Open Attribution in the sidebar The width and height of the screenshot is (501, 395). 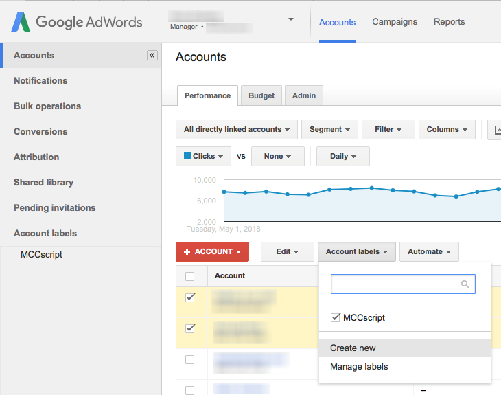[x=36, y=157]
